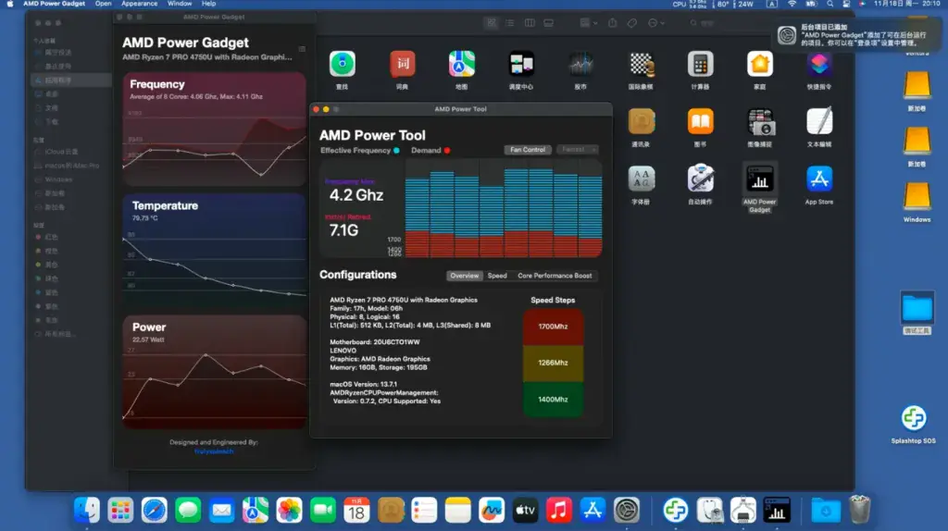
Task: Open Freeform from the Dock
Action: [492, 511]
